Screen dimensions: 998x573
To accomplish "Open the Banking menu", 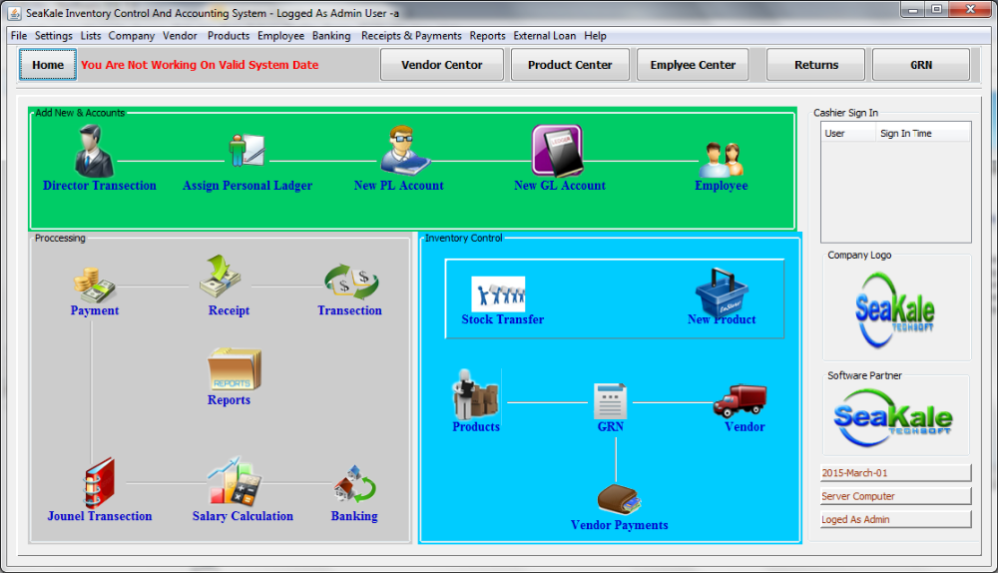I will click(331, 36).
